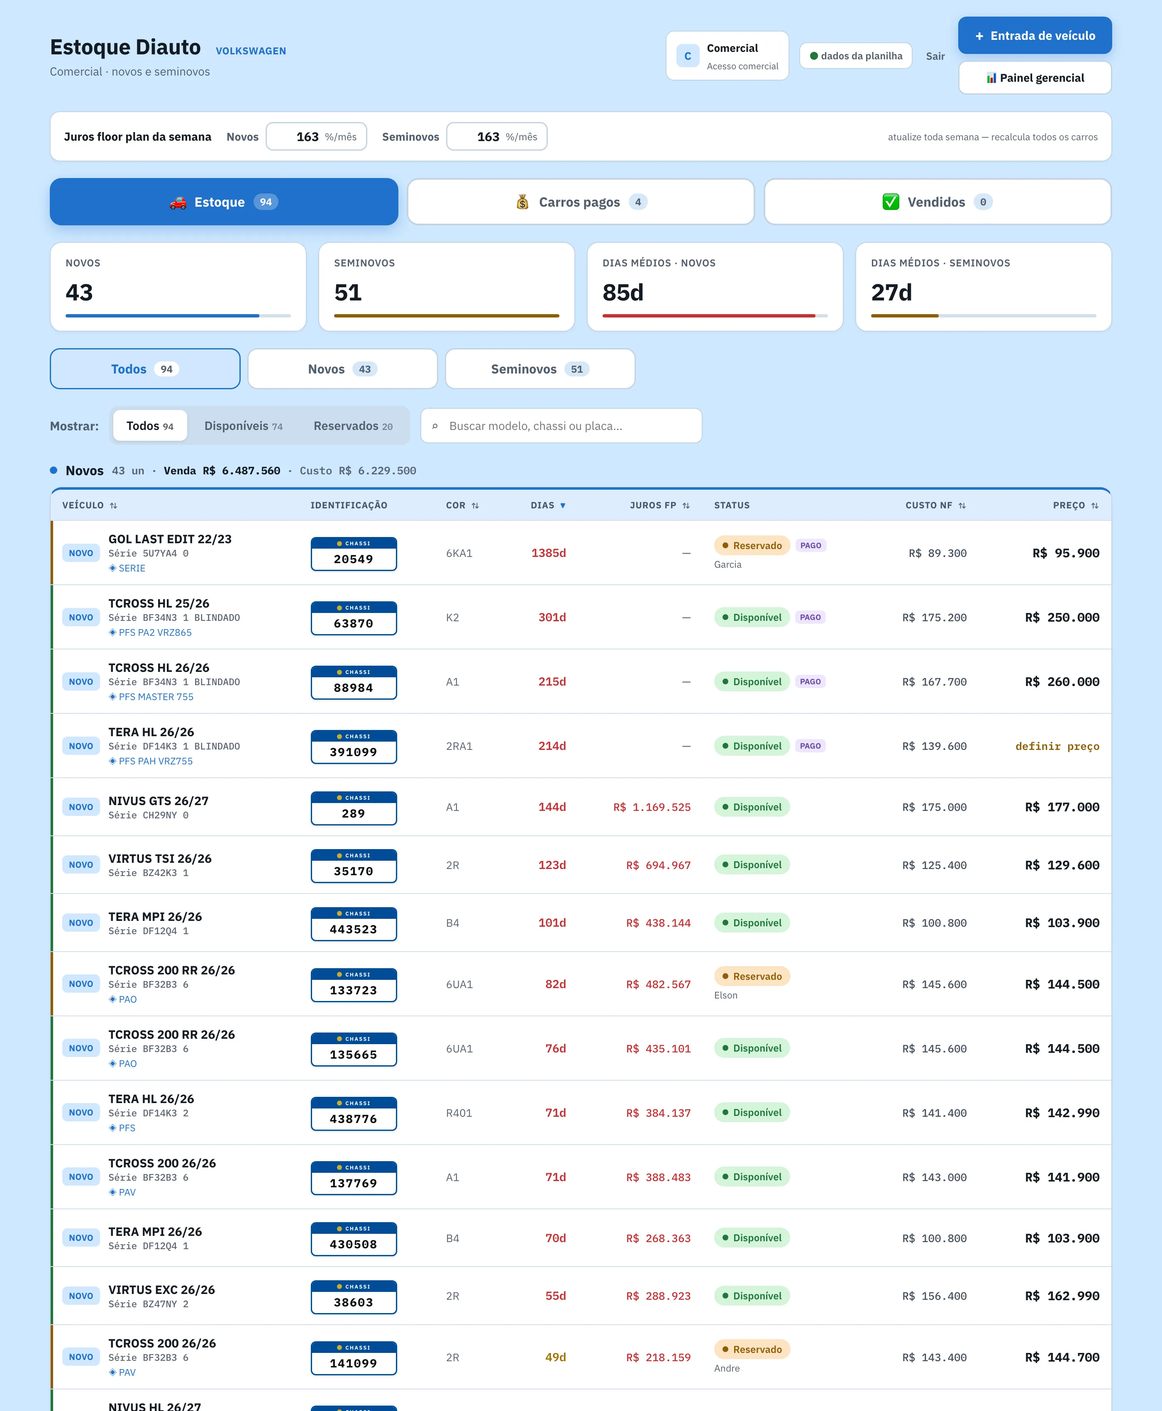Open the Reservado status on the GOL LAST EDIT row
Screen dimensions: 1162x1411
tap(752, 546)
